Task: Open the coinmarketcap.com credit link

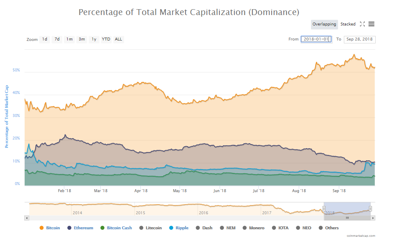Action: click(361, 236)
